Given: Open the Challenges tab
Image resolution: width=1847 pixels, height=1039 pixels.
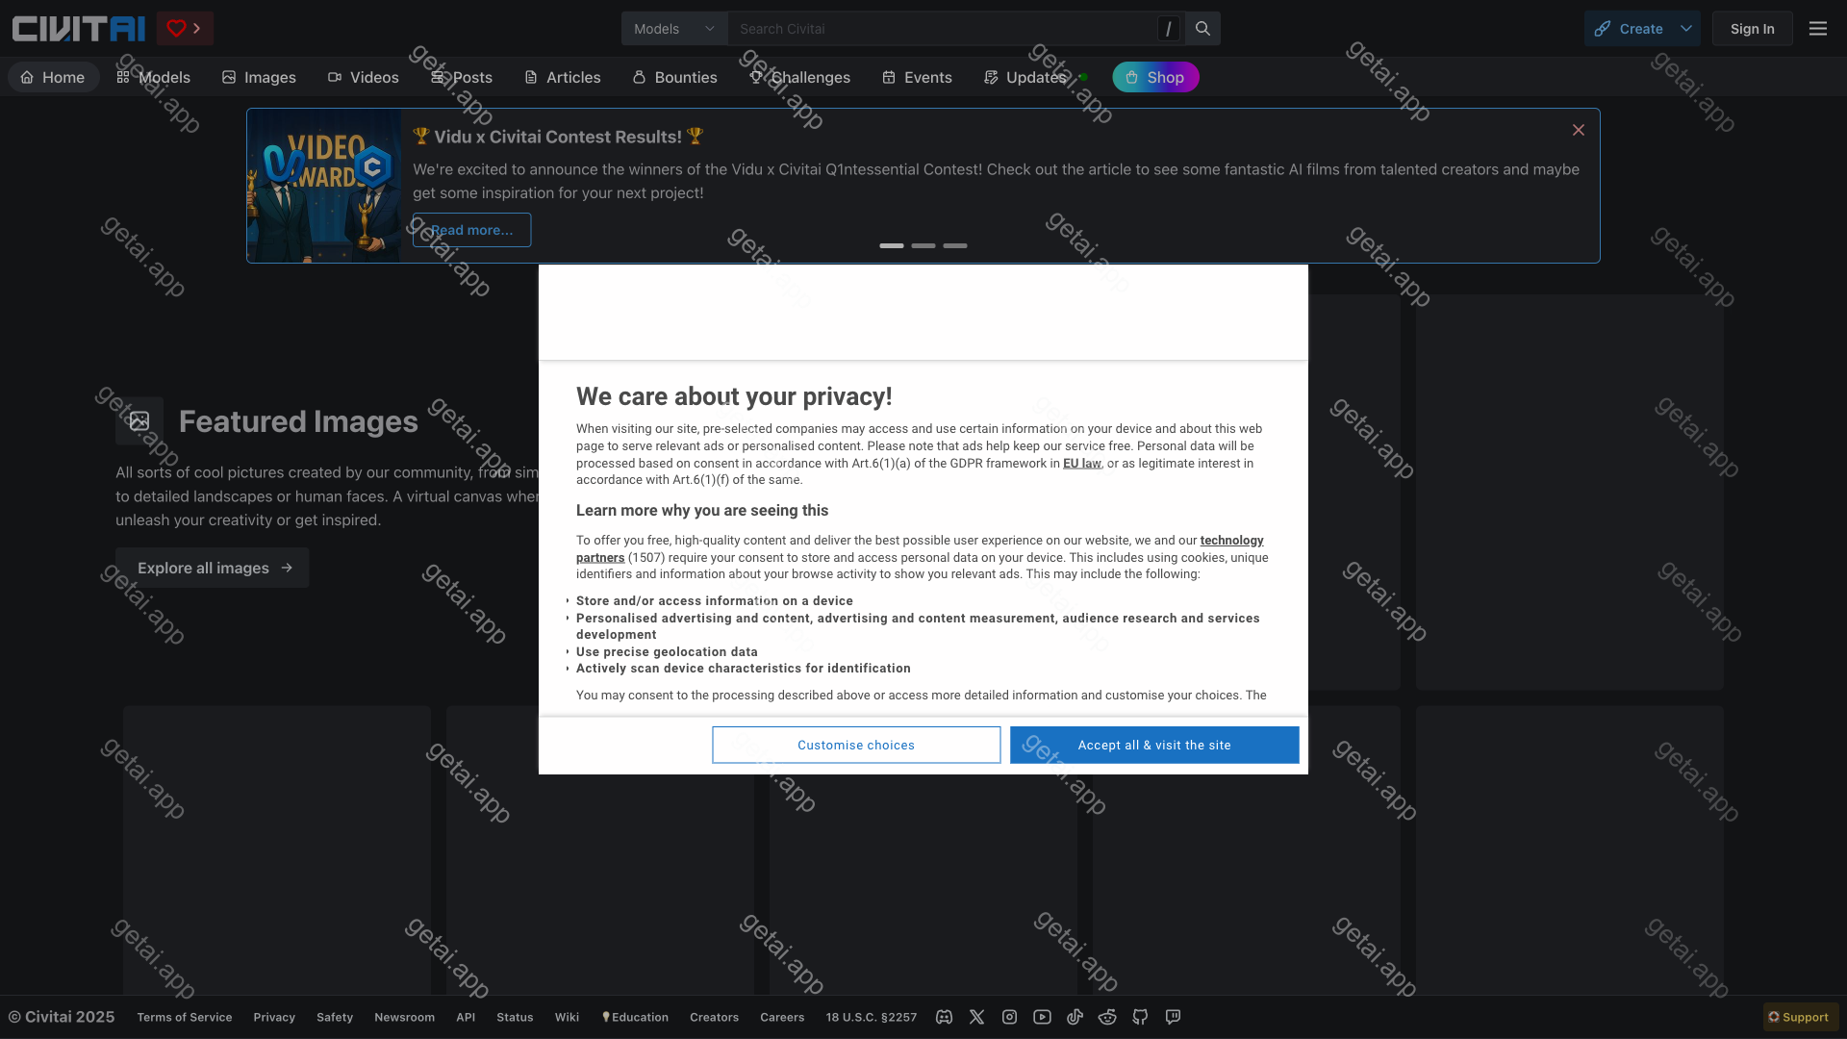Looking at the screenshot, I should 800,77.
